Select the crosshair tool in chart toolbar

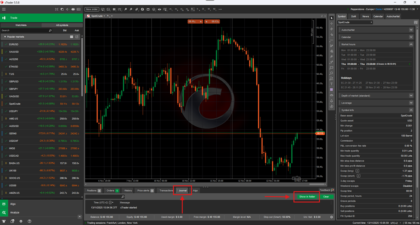tap(331, 24)
